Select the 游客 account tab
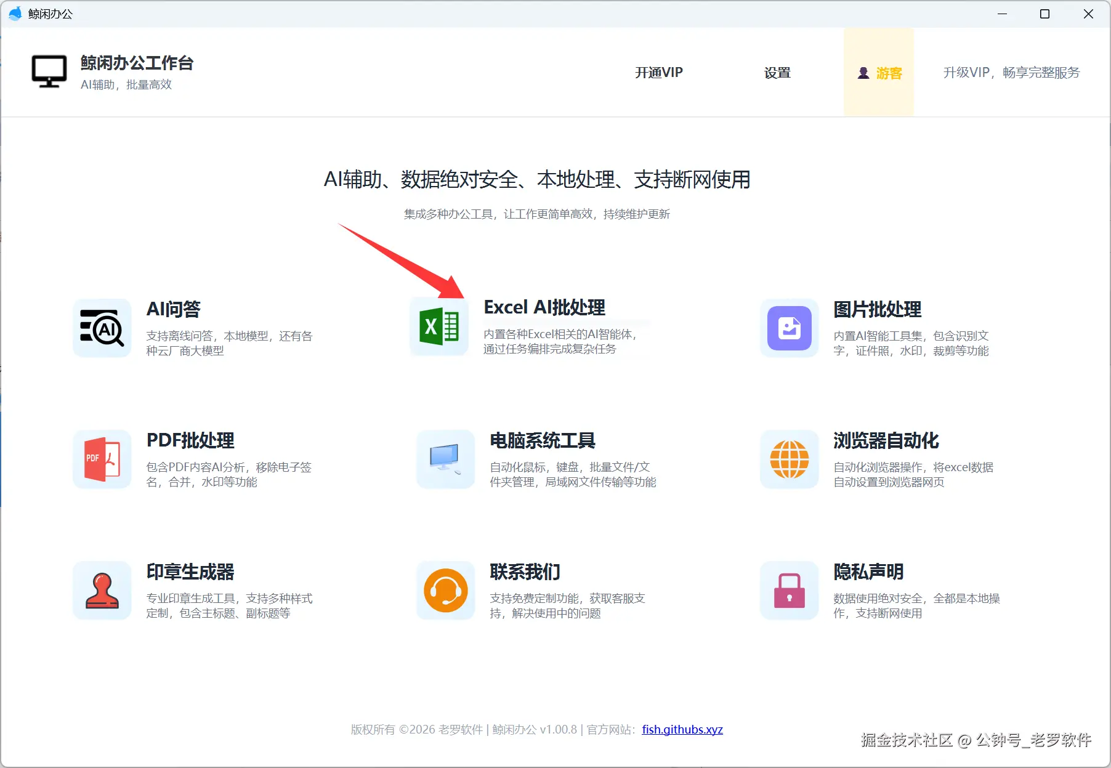Image resolution: width=1111 pixels, height=768 pixels. [879, 72]
